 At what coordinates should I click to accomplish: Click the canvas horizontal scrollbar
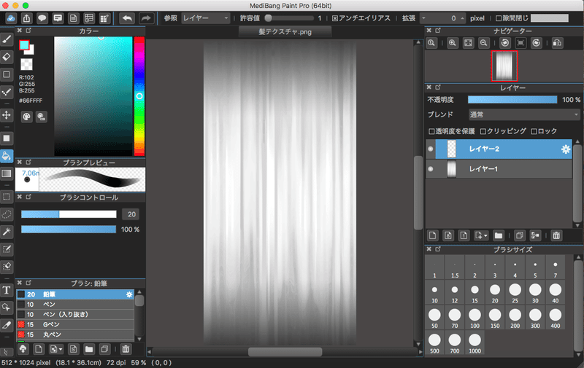click(285, 351)
